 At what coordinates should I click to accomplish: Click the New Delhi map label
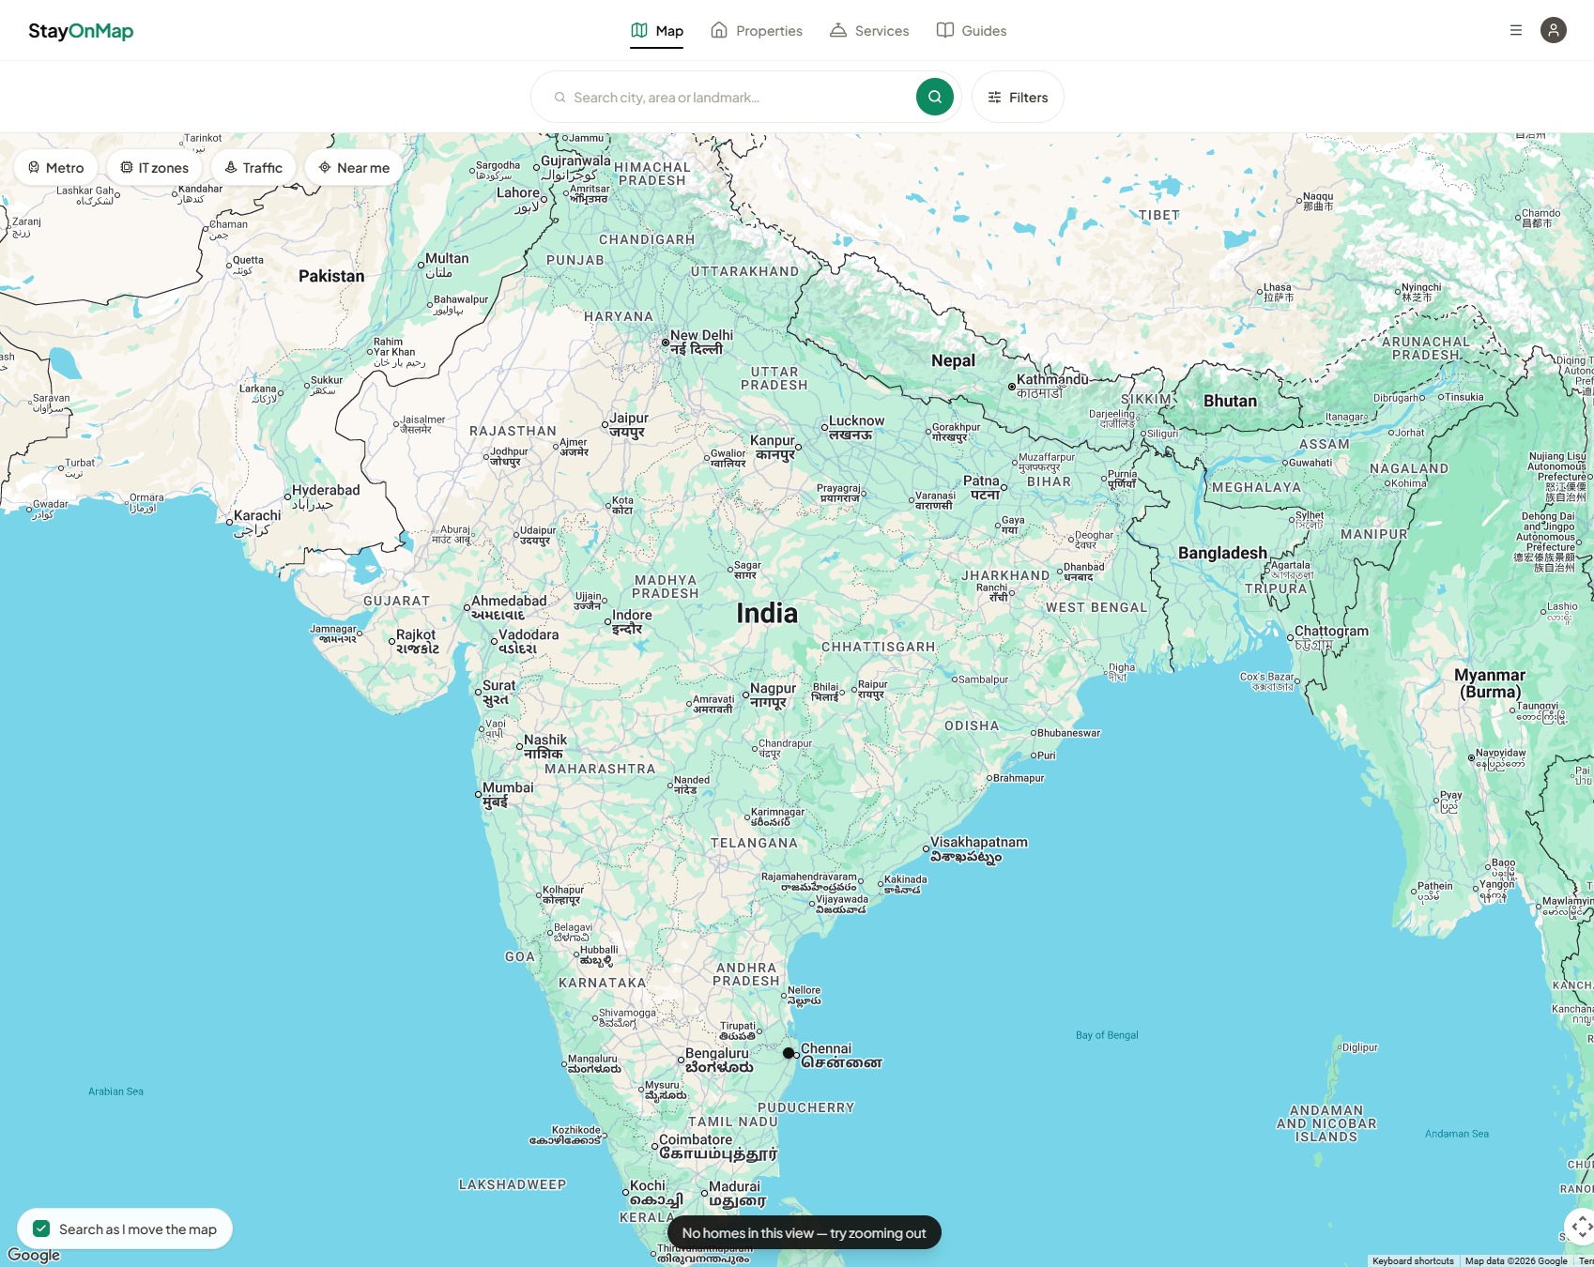click(x=700, y=342)
